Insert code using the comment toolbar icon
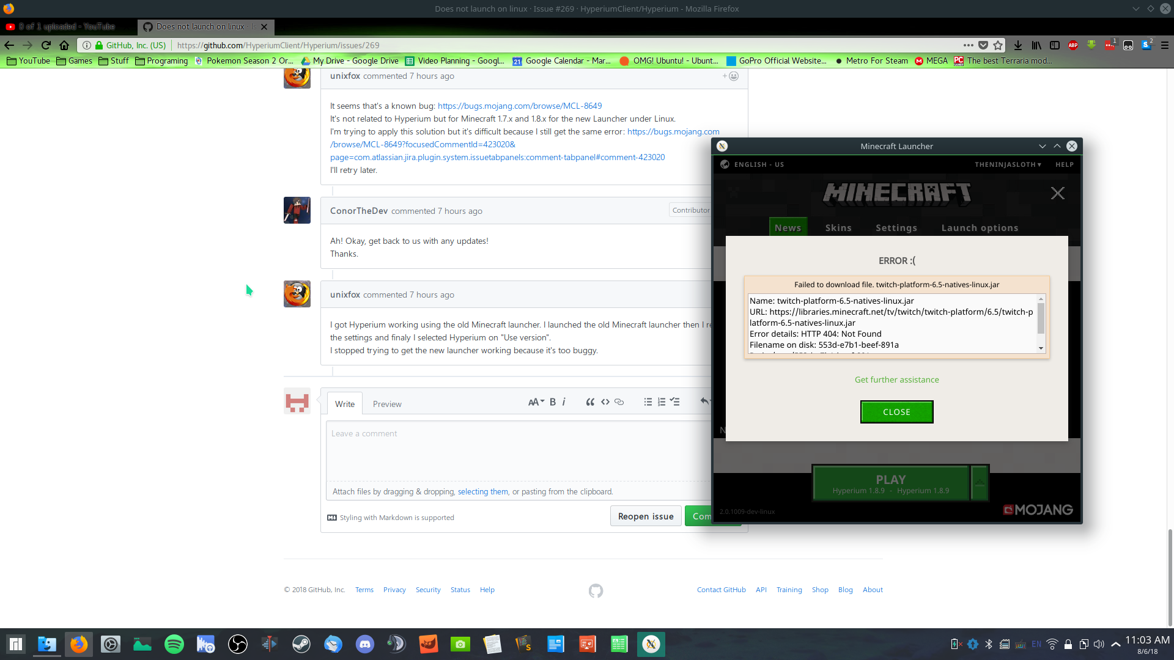 tap(605, 402)
